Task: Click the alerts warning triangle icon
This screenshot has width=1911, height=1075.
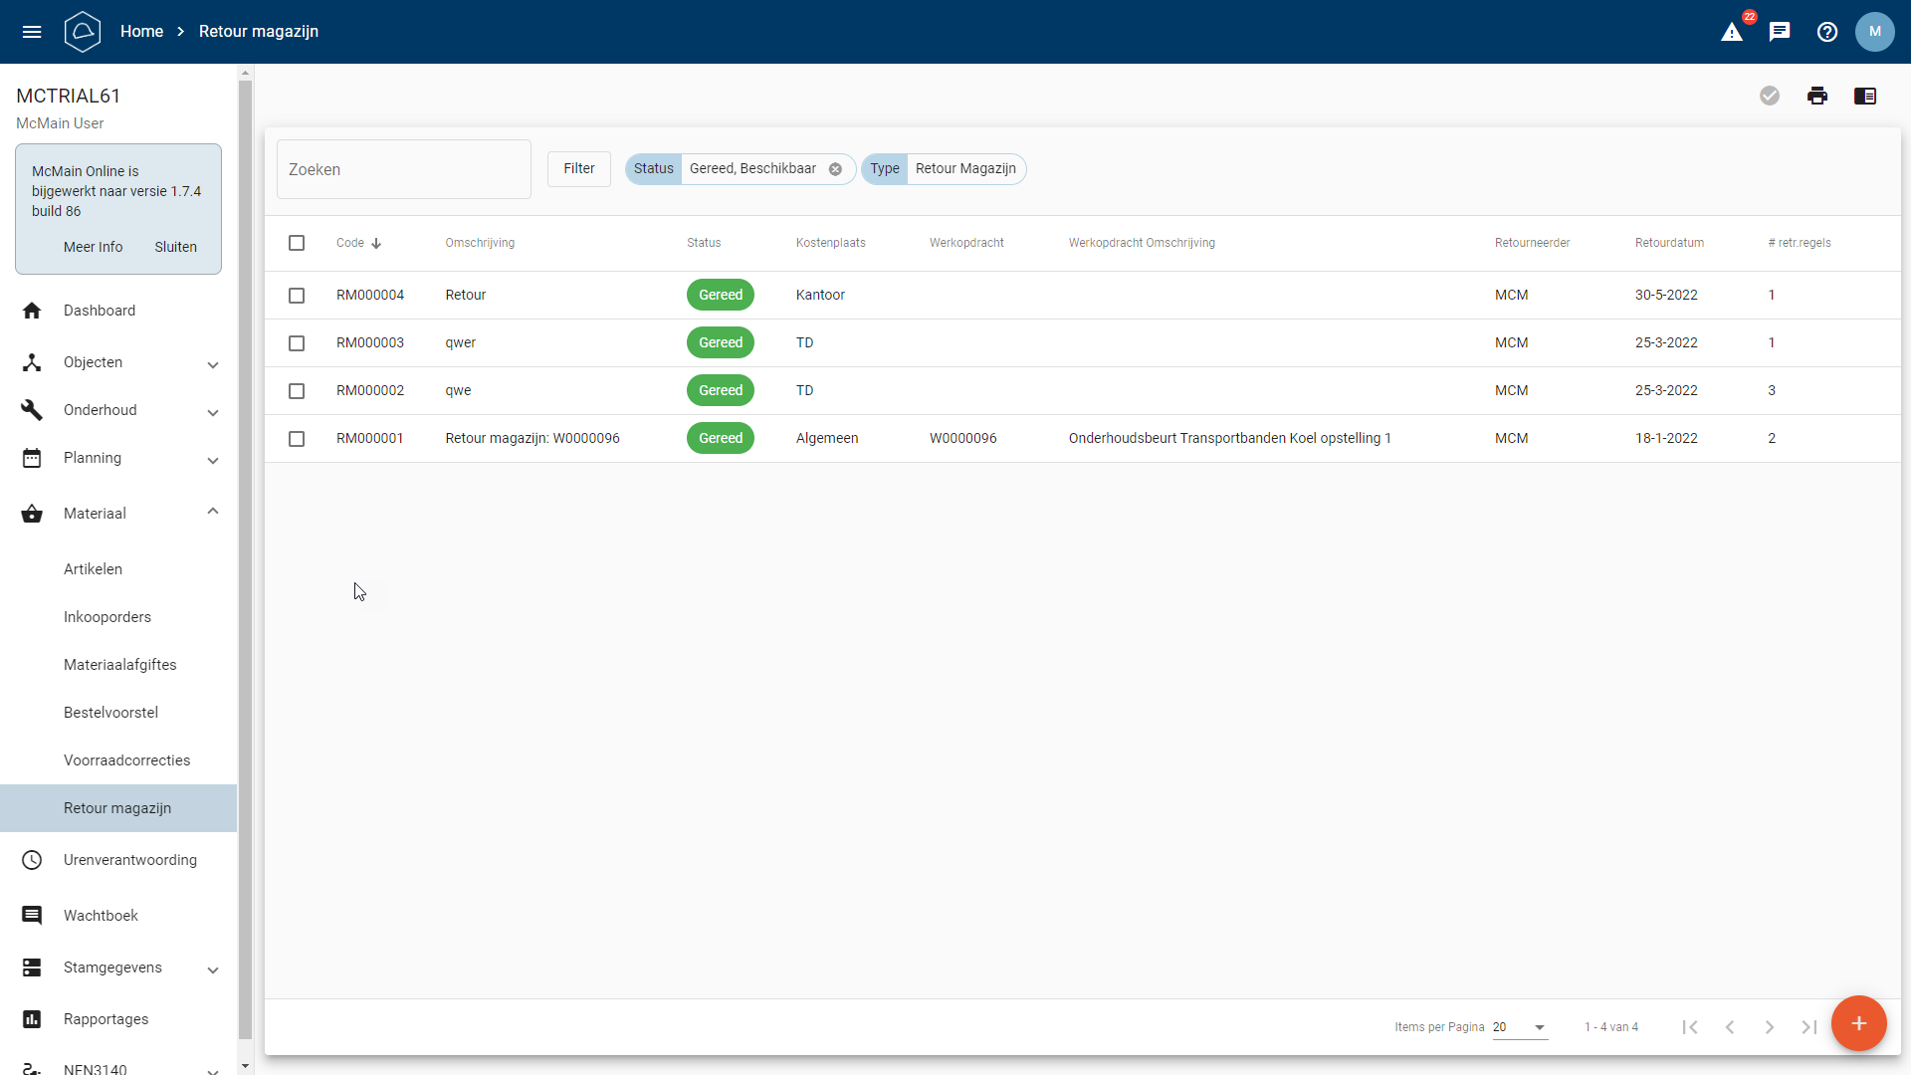Action: click(x=1732, y=32)
